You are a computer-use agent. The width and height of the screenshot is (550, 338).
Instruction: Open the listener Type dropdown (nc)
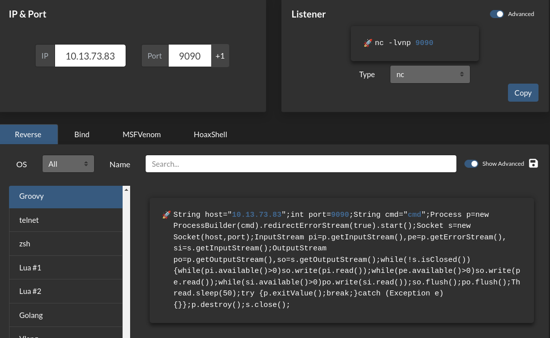(x=430, y=75)
